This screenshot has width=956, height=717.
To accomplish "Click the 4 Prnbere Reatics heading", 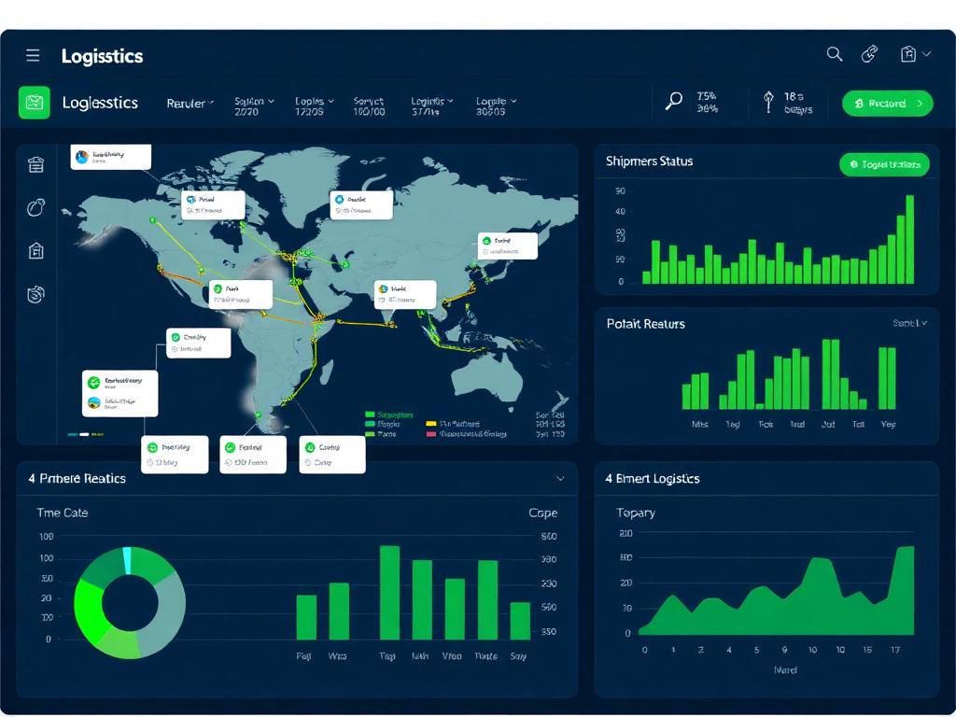I will (x=77, y=479).
